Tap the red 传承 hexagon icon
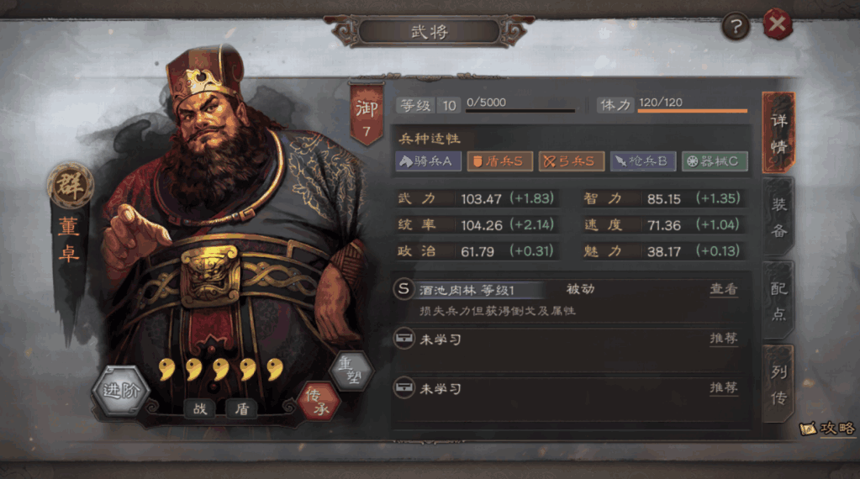This screenshot has width=860, height=479. [x=318, y=403]
